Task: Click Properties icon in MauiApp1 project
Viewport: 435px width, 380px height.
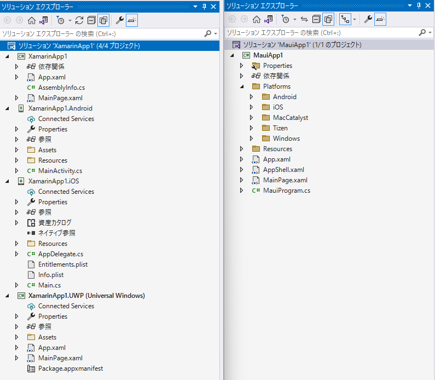Action: tap(256, 66)
